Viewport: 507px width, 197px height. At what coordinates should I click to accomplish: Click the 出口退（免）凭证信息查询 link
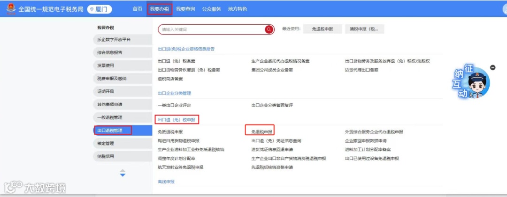(277, 141)
